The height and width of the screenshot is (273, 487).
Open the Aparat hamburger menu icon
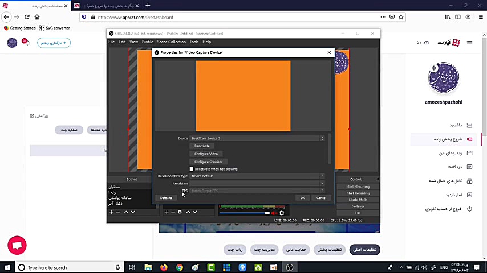(x=470, y=43)
